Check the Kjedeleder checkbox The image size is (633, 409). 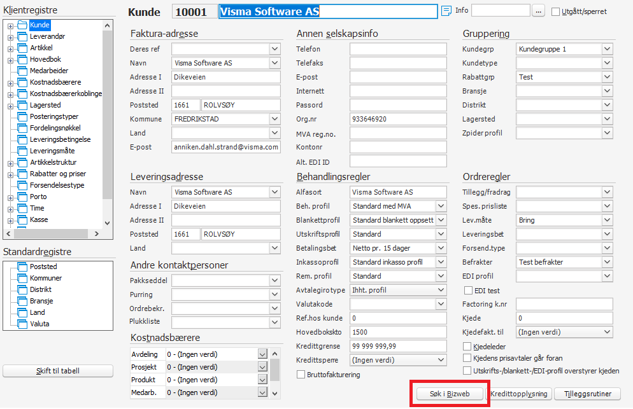coord(467,347)
